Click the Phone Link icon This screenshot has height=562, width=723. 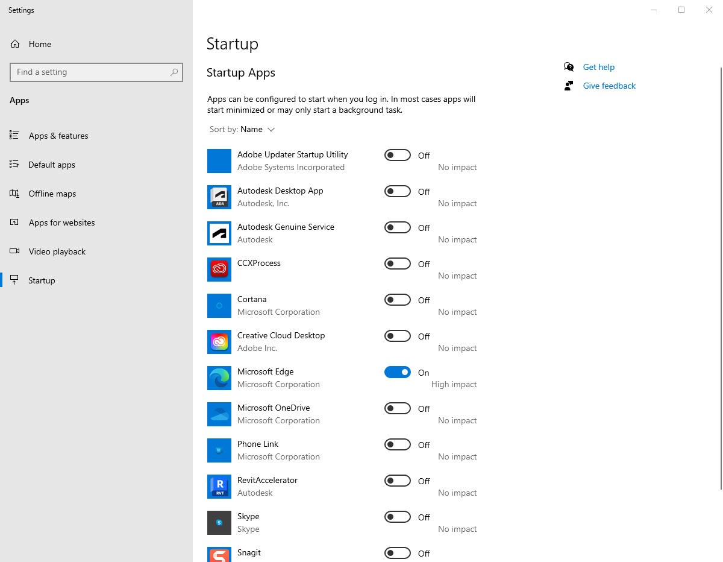tap(219, 450)
